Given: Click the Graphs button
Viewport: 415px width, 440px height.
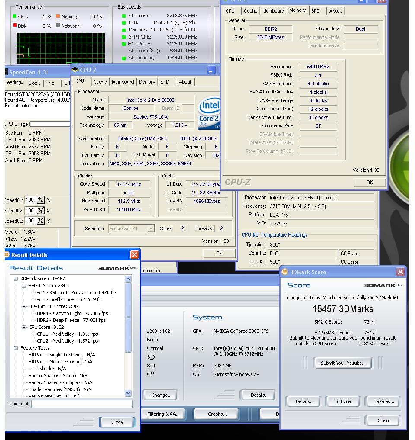Looking at the screenshot, I should click(217, 414).
